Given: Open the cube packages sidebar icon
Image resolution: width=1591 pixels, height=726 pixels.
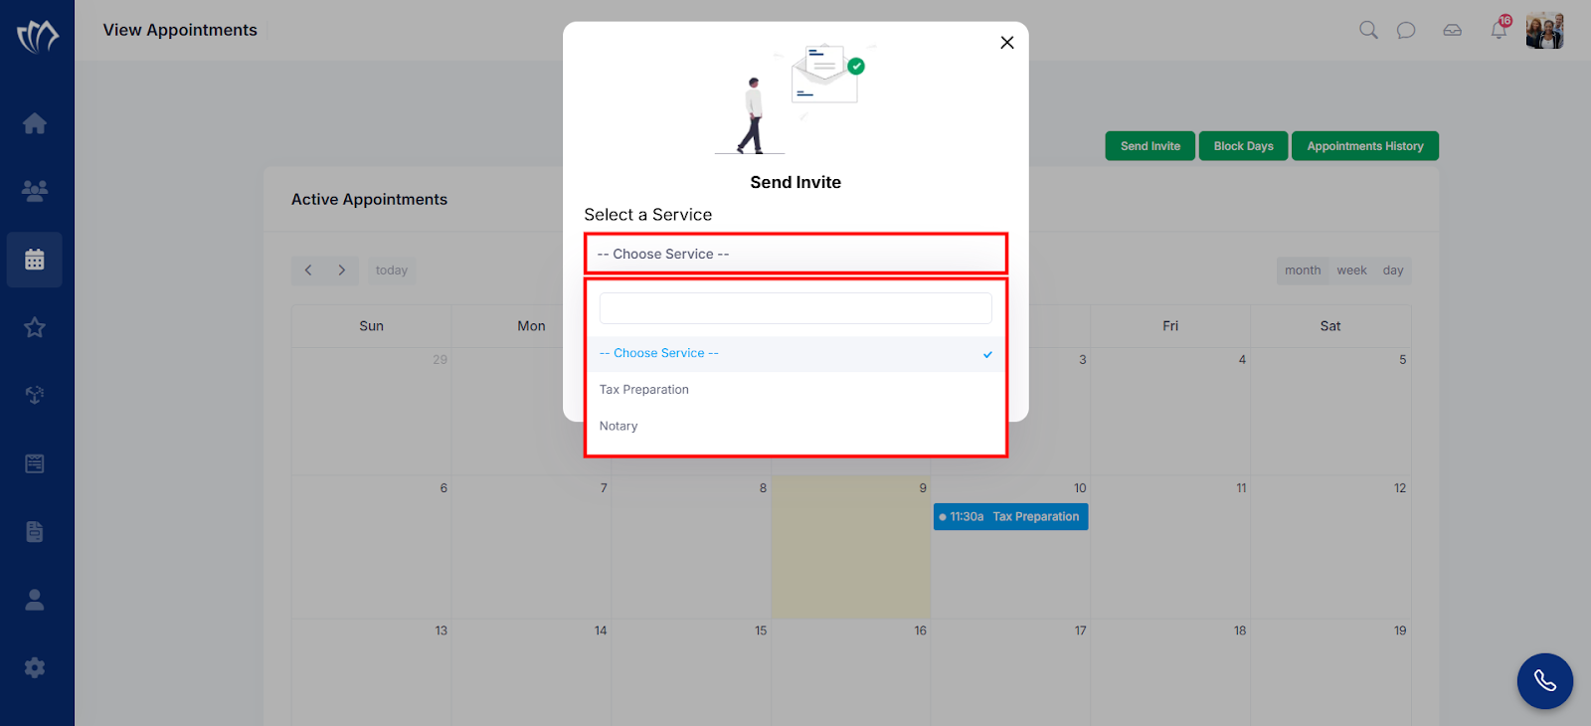Looking at the screenshot, I should click(x=35, y=395).
